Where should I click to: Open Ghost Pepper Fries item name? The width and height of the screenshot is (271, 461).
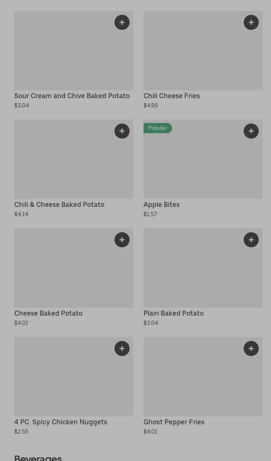tap(174, 422)
